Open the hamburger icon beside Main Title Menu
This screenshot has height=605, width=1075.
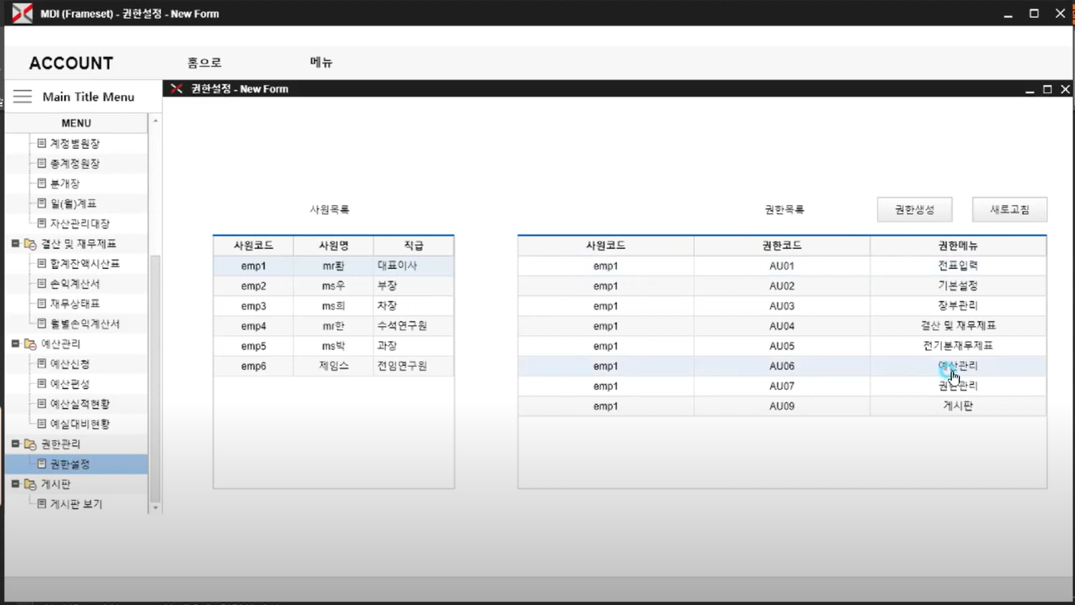22,96
